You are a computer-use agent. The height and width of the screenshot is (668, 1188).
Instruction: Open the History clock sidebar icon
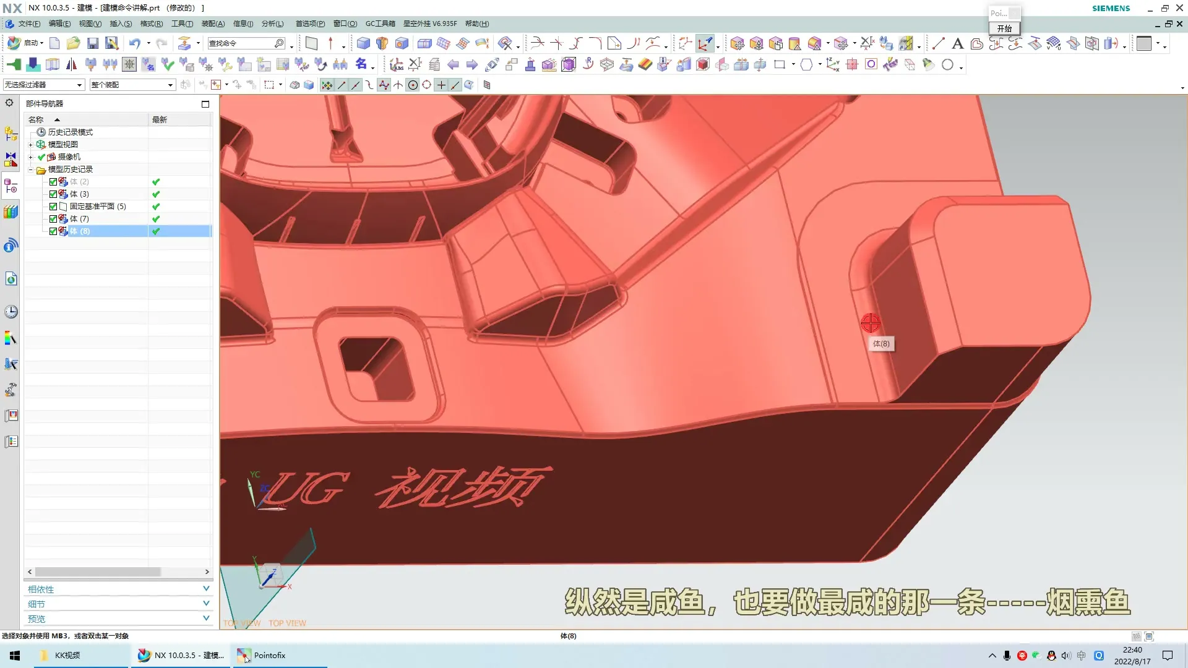point(11,312)
